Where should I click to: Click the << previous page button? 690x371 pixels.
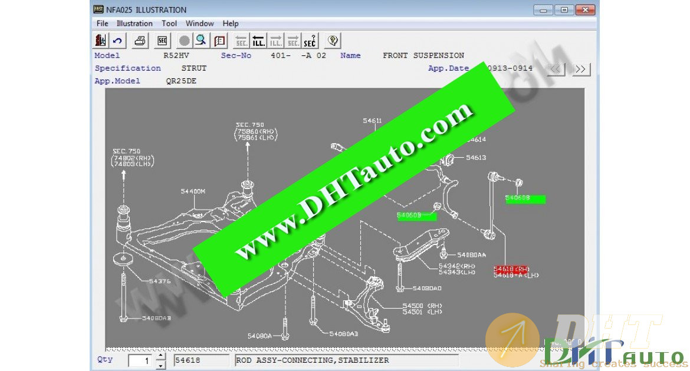click(x=556, y=69)
